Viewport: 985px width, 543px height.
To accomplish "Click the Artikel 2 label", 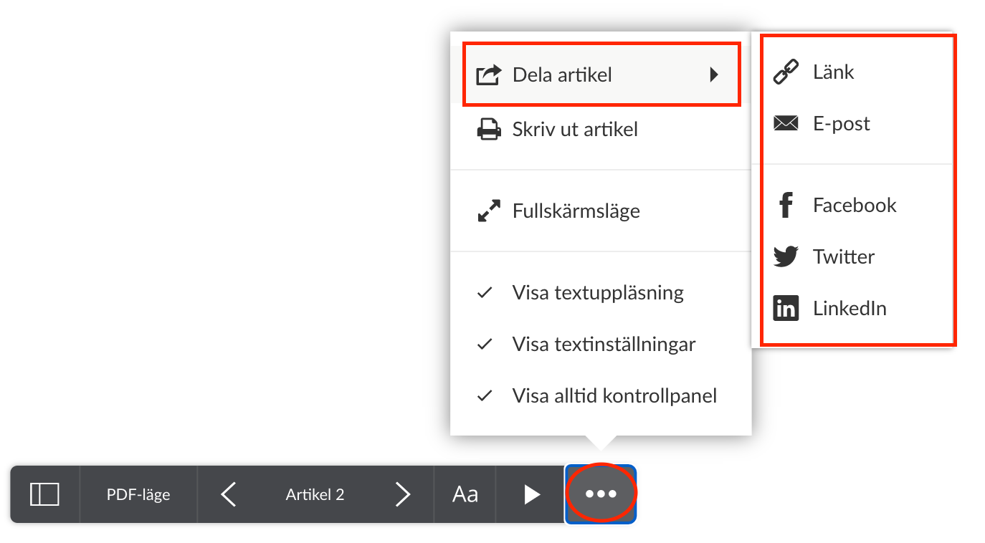I will point(315,494).
